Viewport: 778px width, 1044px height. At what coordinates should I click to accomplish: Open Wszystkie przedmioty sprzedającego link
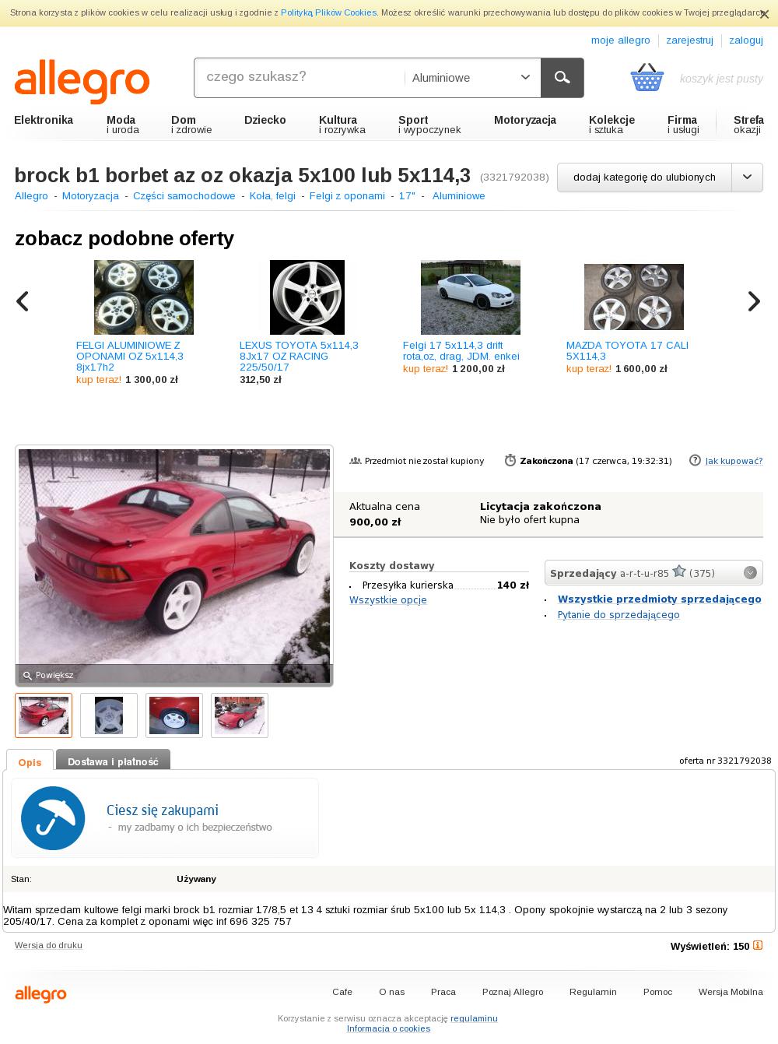coord(660,599)
